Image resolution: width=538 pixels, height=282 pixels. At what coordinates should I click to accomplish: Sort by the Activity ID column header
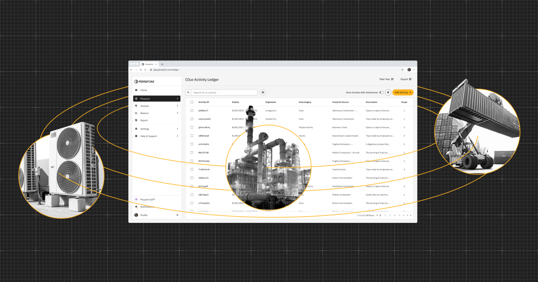[x=204, y=102]
